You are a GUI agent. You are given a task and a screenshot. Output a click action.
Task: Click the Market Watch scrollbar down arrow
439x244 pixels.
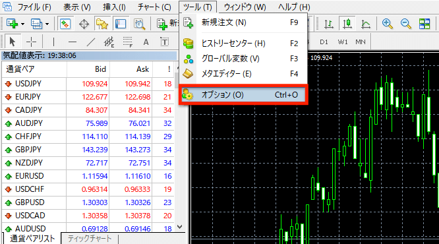tap(180, 227)
